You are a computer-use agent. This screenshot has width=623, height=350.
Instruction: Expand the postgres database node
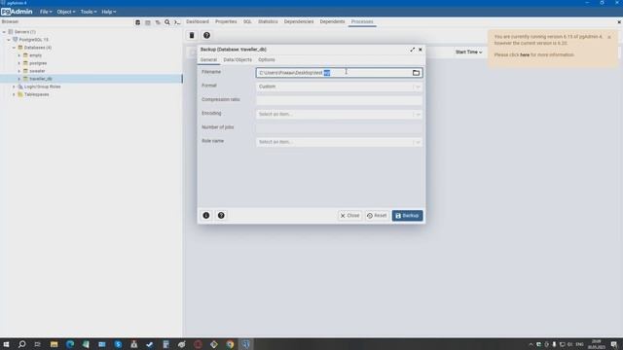click(x=18, y=63)
